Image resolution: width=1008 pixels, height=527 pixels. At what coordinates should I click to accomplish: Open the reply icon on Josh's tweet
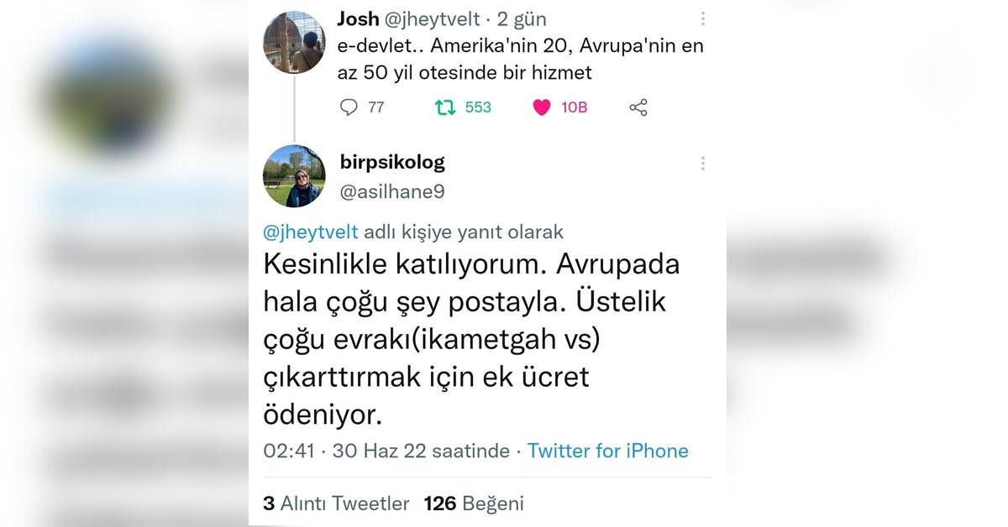pos(348,107)
